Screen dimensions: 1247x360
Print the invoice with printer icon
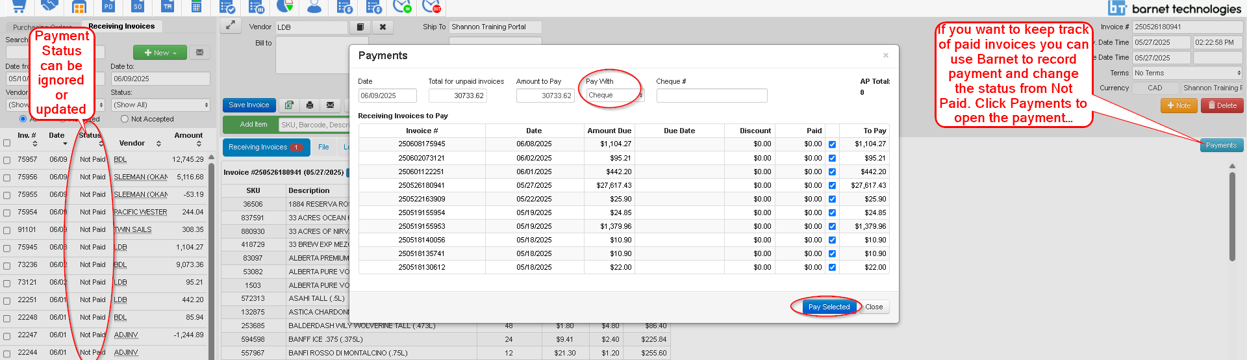click(310, 105)
